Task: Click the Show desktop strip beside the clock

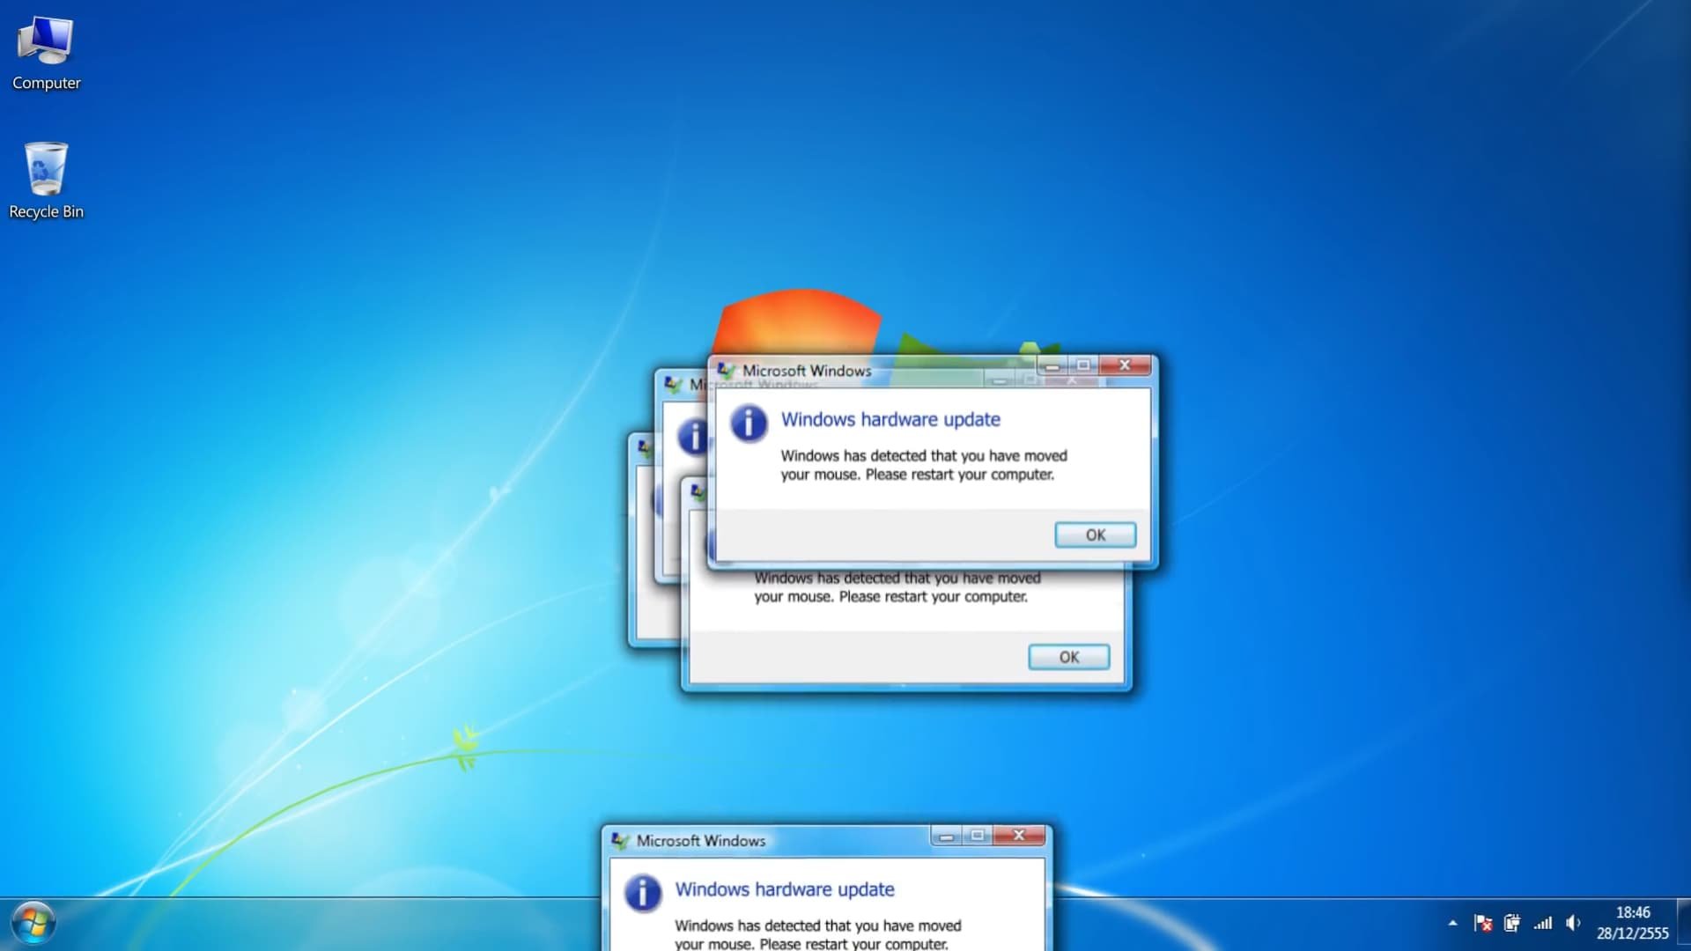Action: pyautogui.click(x=1684, y=925)
